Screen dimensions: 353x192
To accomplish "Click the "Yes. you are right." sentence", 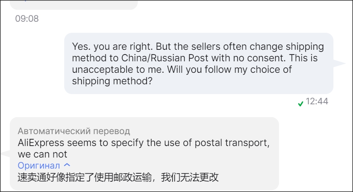I will (x=109, y=46).
